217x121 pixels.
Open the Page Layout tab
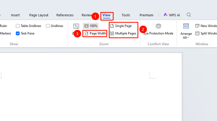[39, 15]
